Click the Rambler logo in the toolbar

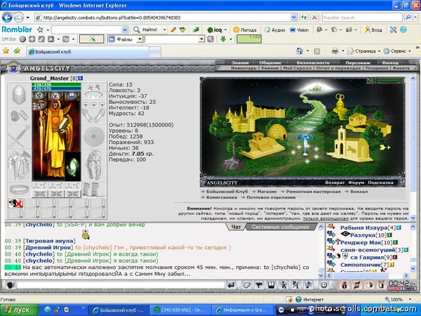17,29
